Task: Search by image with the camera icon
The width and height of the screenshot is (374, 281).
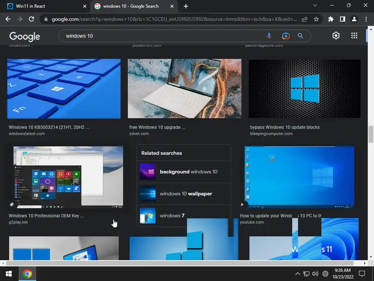Action: pos(286,36)
